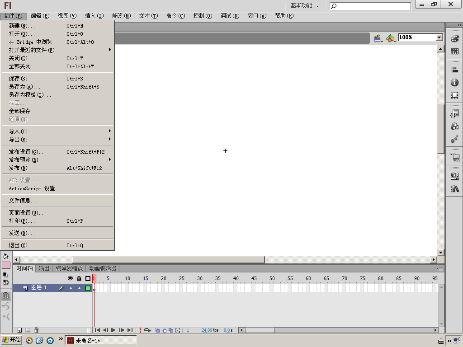463x347 pixels.
Task: Go to first frame in timeline
Action: click(97, 330)
